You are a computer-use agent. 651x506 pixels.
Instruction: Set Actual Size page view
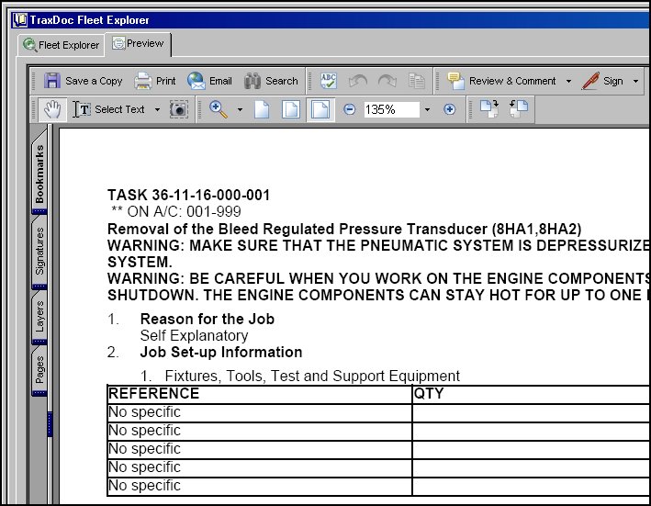[262, 109]
